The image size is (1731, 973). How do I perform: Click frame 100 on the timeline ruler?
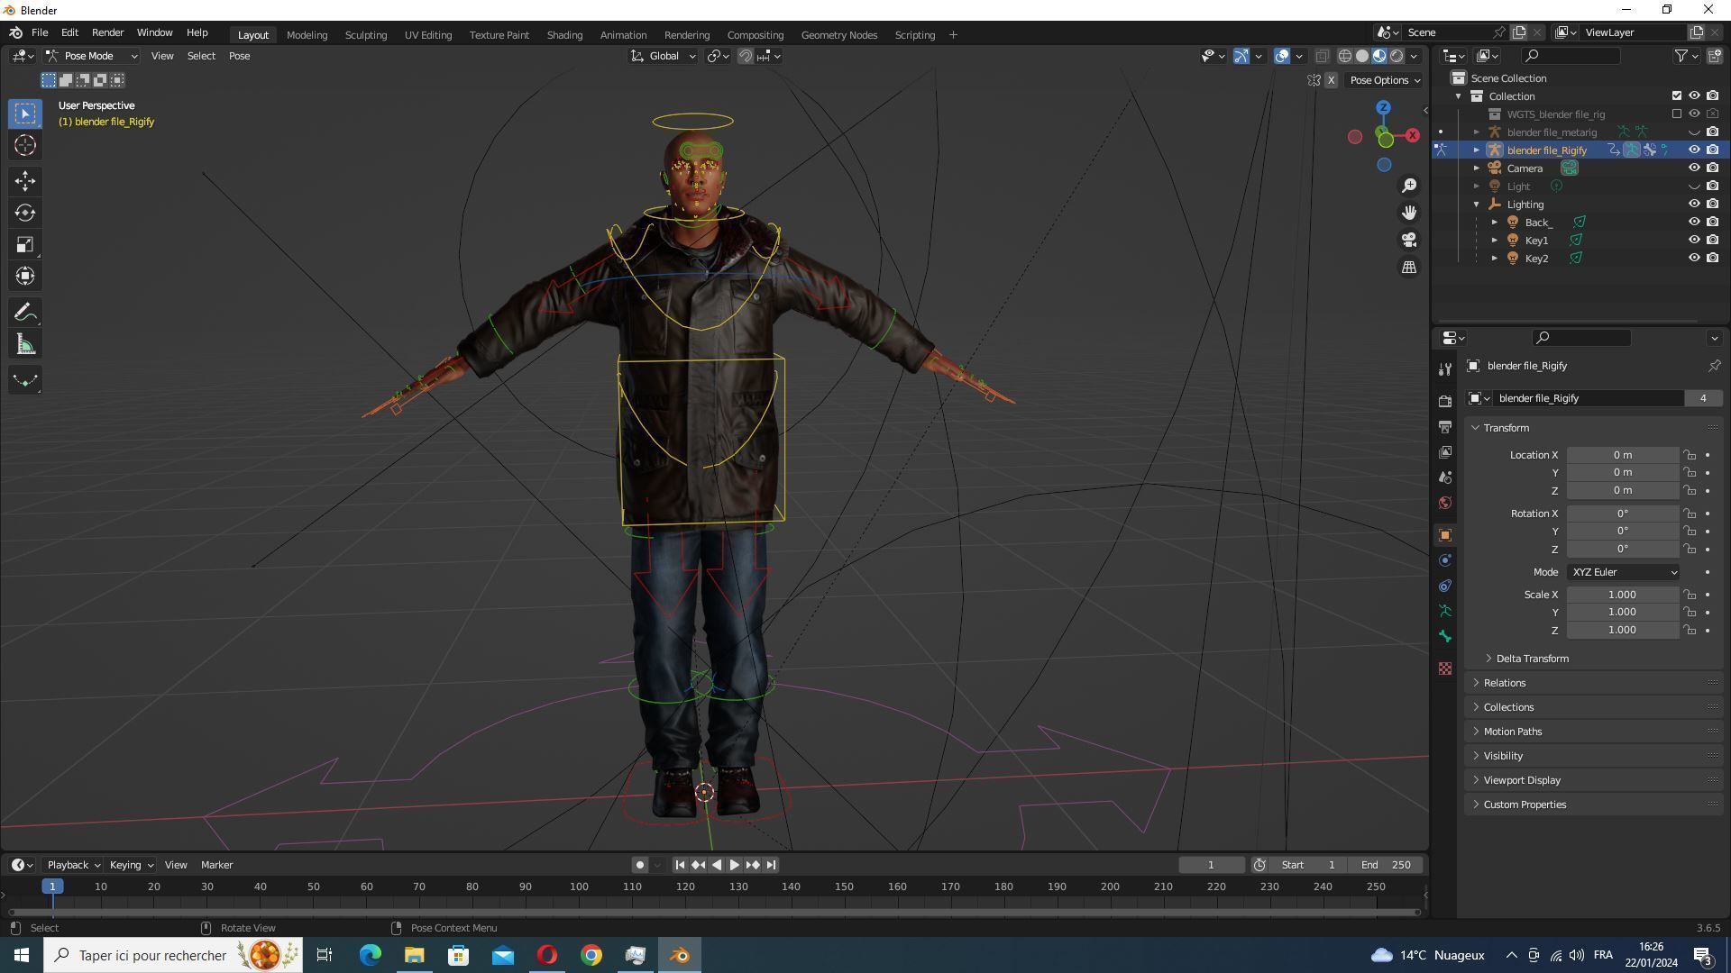579,887
